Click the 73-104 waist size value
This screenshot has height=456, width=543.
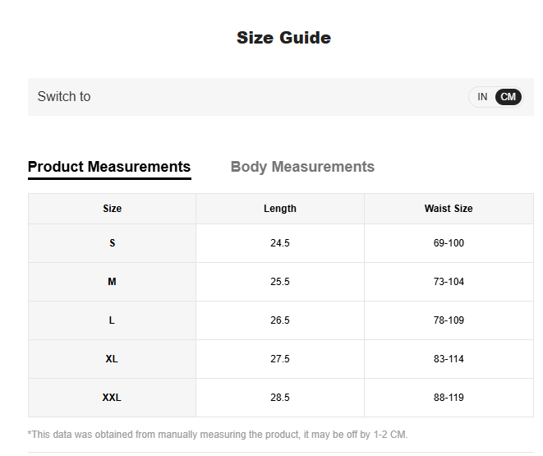449,282
